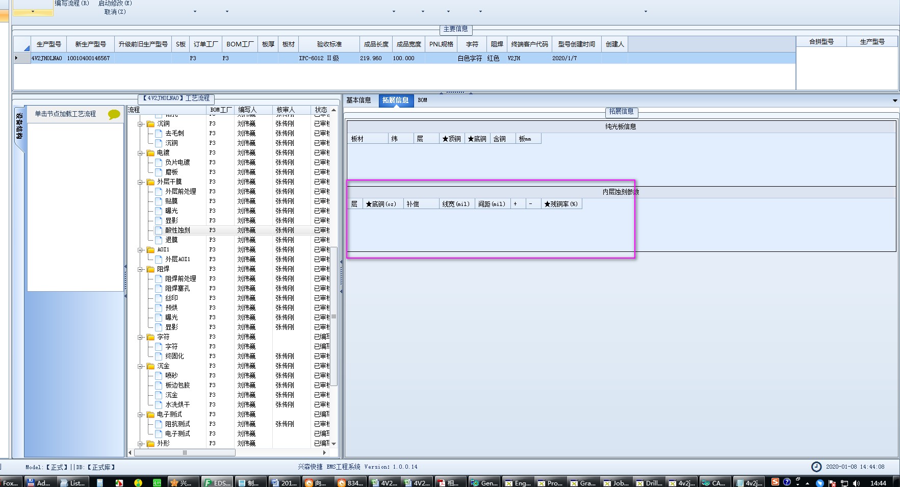This screenshot has height=487, width=900.
Task: Select the 阻焊前处理 process step
Action: [181, 278]
